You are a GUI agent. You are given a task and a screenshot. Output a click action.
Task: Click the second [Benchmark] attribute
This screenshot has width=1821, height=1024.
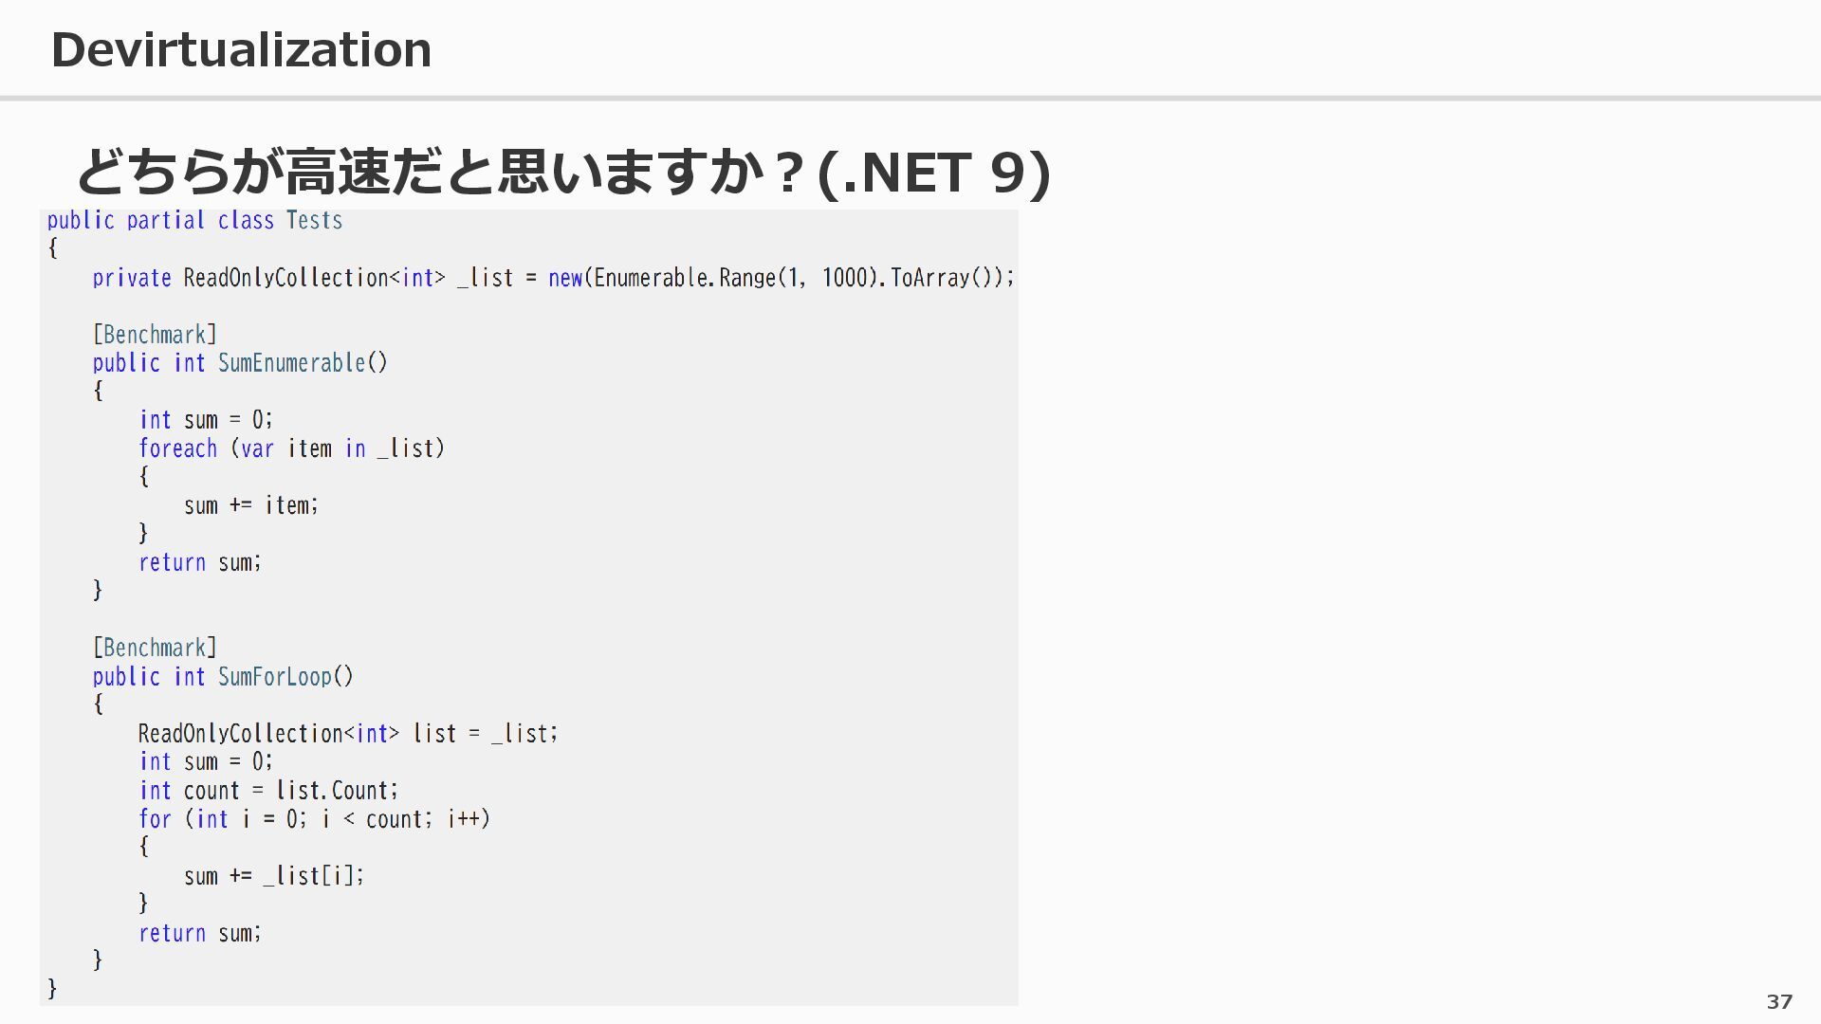point(155,648)
